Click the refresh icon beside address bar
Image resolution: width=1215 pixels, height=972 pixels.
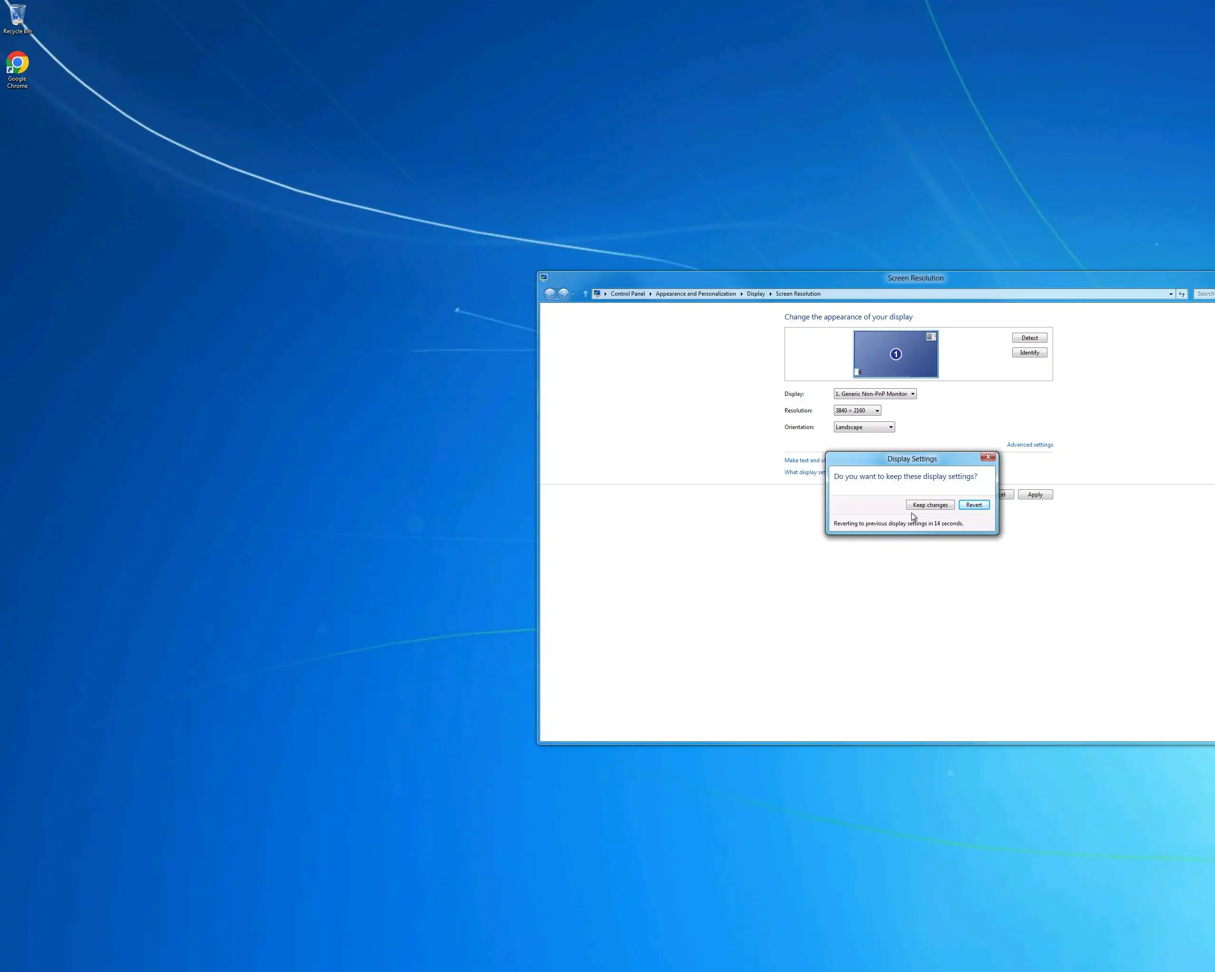(1182, 294)
